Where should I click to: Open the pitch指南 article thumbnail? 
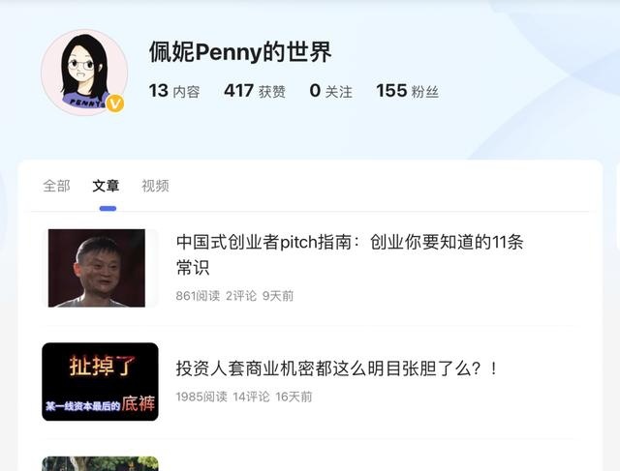pos(97,268)
